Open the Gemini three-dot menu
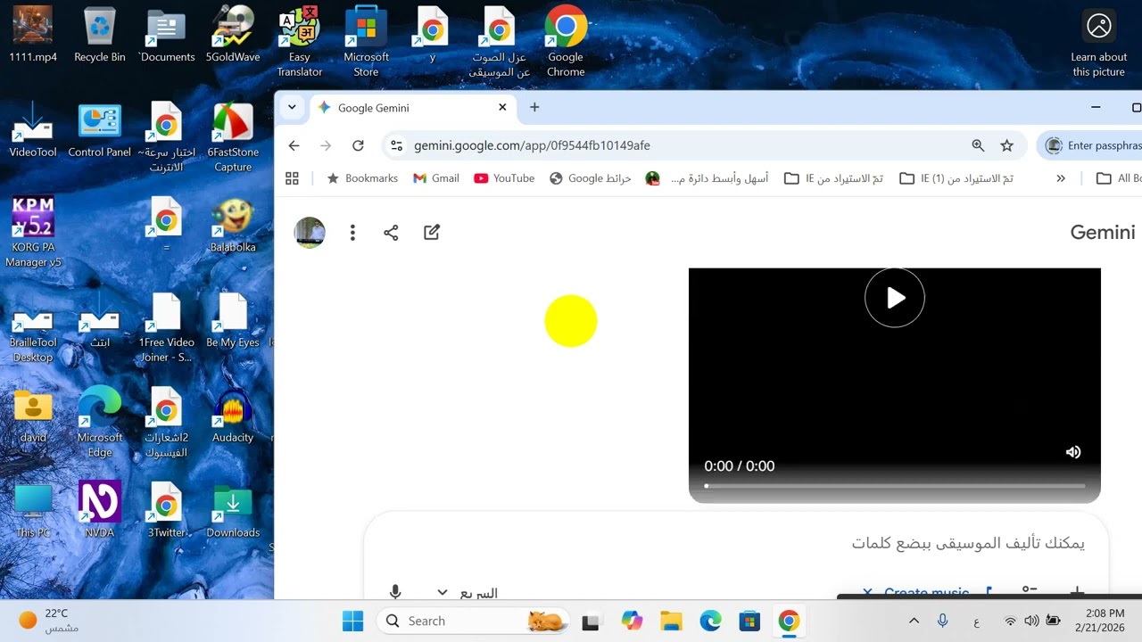The image size is (1142, 642). [x=352, y=233]
